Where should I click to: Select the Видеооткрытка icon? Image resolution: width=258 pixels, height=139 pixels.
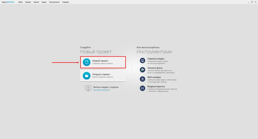[x=142, y=88]
